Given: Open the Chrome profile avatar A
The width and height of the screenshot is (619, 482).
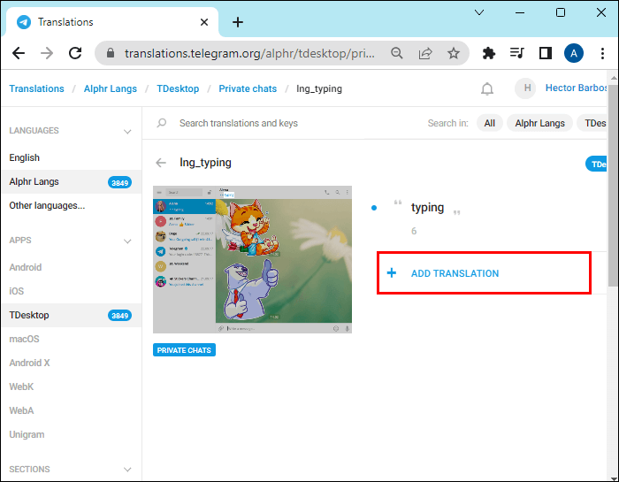Looking at the screenshot, I should pyautogui.click(x=574, y=53).
